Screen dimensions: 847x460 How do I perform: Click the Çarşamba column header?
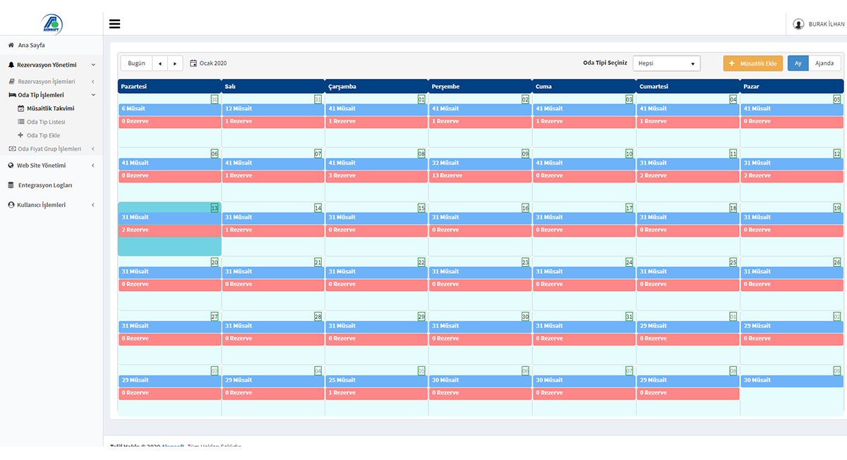(377, 87)
